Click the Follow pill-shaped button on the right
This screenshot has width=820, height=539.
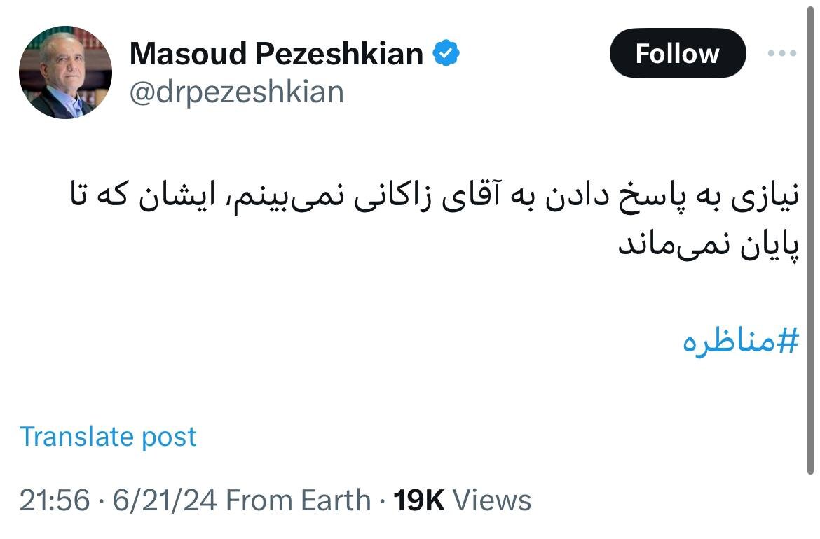pos(677,52)
